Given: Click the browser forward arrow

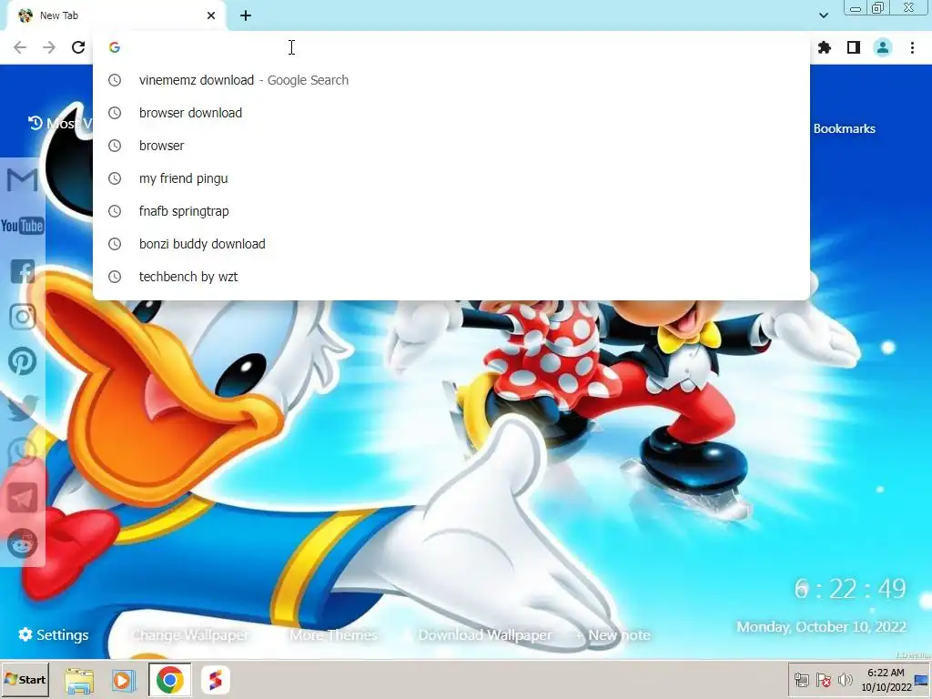Looking at the screenshot, I should click(x=49, y=47).
